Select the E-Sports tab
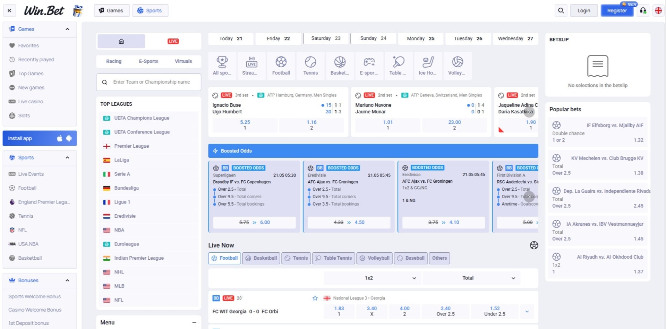 coord(148,61)
